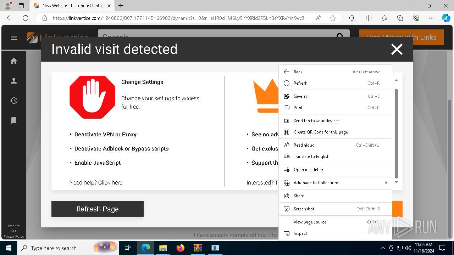This screenshot has height=255, width=454.
Task: Open the history sidebar icon
Action: click(14, 101)
